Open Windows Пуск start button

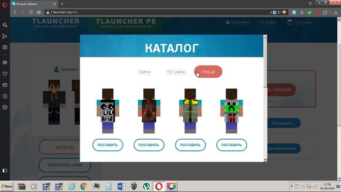(x=7, y=186)
